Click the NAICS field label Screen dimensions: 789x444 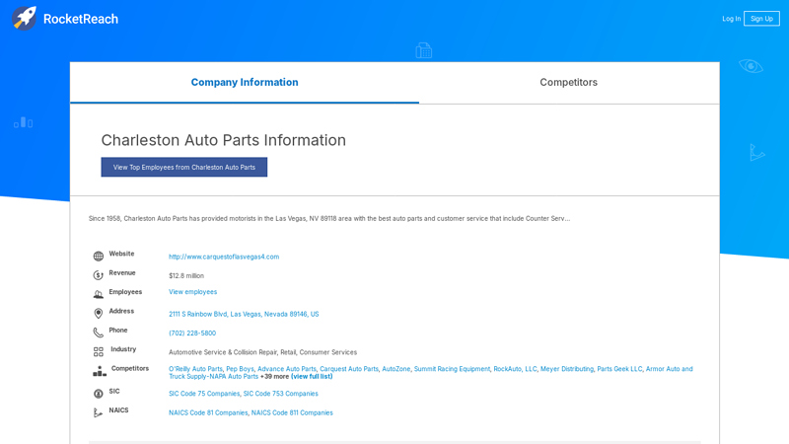[x=118, y=410]
